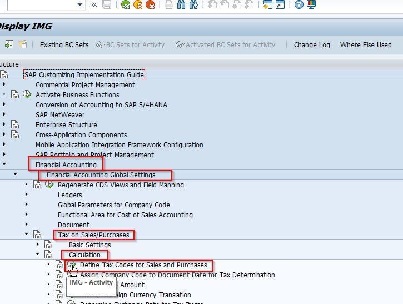Select Tax on Sales/Purchases tree item

[93, 235]
